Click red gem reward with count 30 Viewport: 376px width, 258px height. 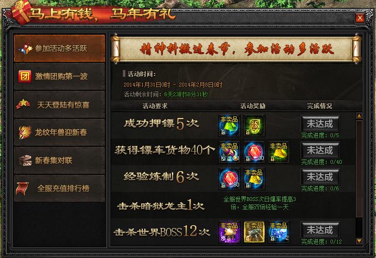pyautogui.click(x=254, y=152)
